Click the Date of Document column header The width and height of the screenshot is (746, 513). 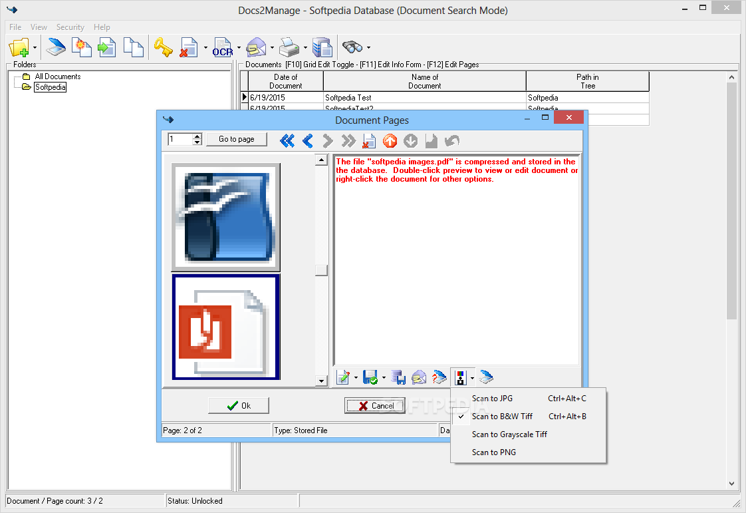point(285,81)
